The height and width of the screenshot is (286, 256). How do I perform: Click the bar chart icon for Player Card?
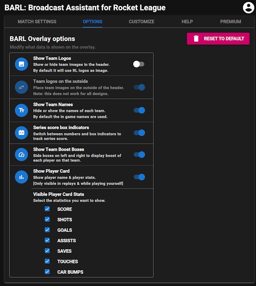[x=21, y=177]
